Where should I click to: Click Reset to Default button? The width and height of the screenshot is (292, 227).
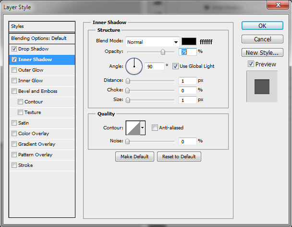point(179,157)
